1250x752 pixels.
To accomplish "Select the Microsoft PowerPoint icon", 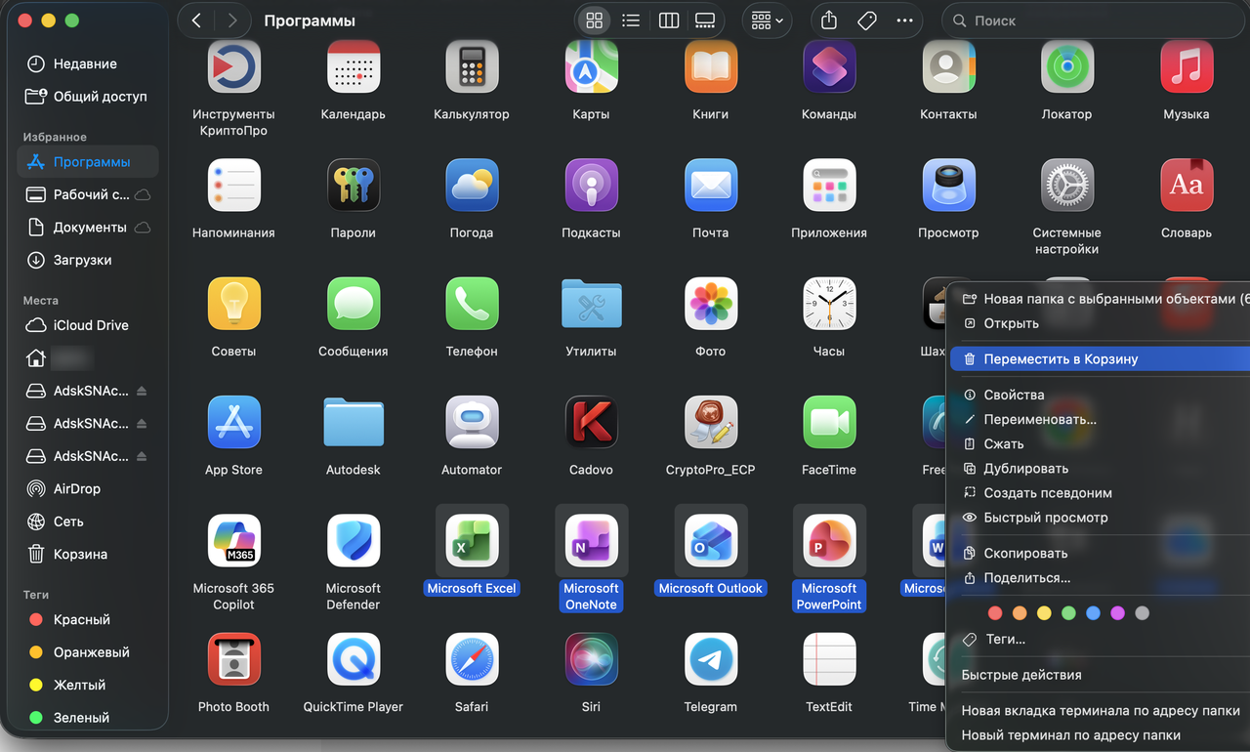I will pos(829,540).
